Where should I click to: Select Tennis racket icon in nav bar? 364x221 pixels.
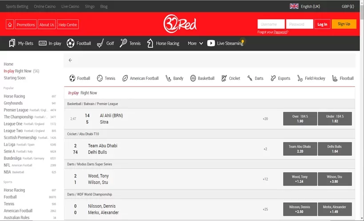pos(123,43)
